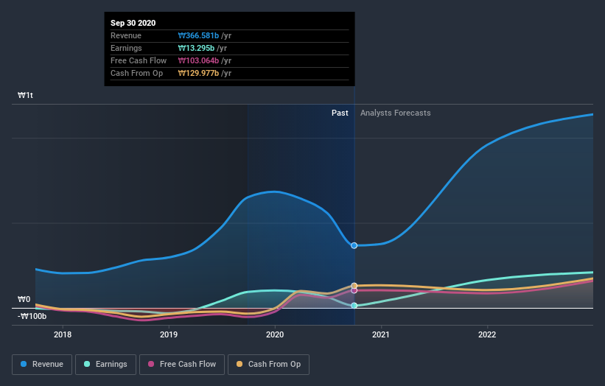The image size is (605, 386).
Task: Click the ₩103.064b free cash flow value
Action: (198, 60)
